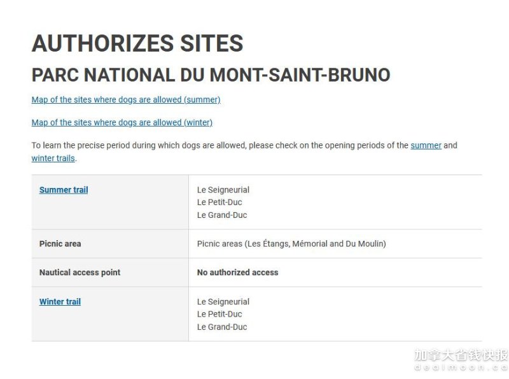Follow the inline 'summer' opening periods link
Screen dimensions: 509x379
pos(426,145)
